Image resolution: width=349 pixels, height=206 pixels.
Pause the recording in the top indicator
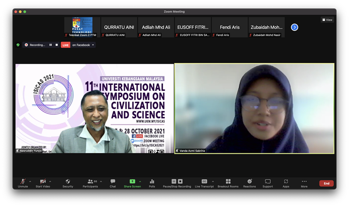coord(50,45)
